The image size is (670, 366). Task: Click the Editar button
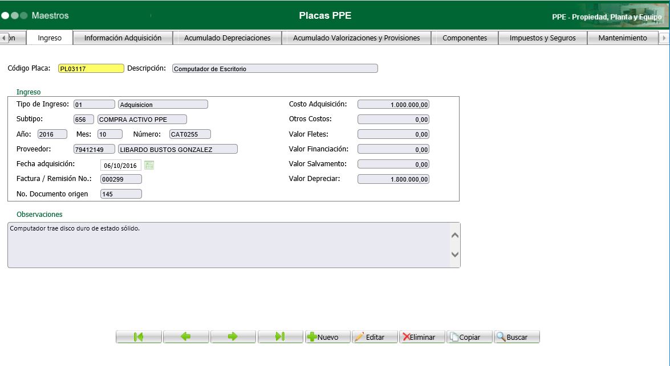[375, 336]
